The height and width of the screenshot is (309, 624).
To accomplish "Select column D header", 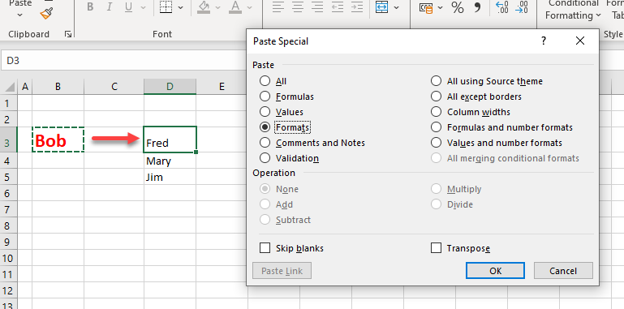I will 170,86.
